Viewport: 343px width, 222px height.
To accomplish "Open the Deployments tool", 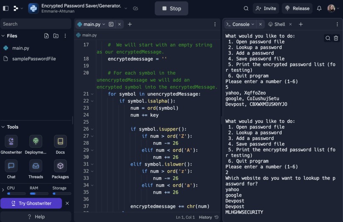I will (x=36, y=145).
